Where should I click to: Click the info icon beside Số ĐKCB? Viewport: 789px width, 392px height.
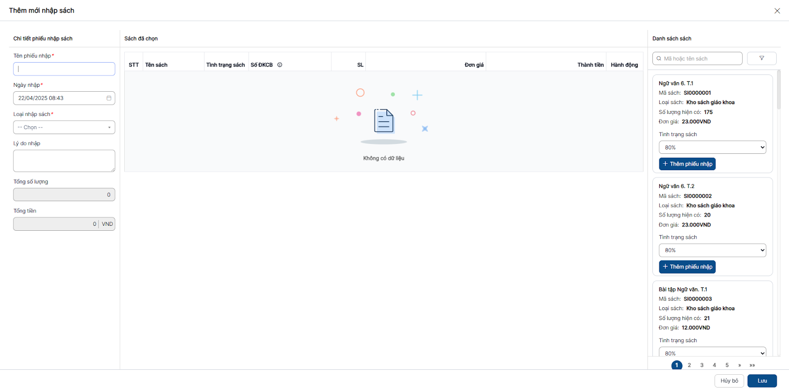280,65
